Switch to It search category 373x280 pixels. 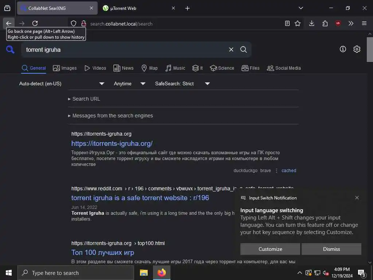pyautogui.click(x=197, y=68)
